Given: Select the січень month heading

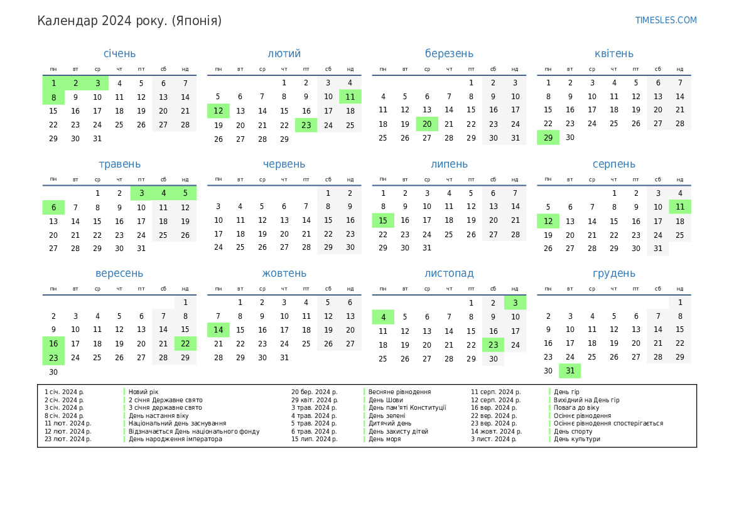Looking at the screenshot, I should pyautogui.click(x=119, y=54).
